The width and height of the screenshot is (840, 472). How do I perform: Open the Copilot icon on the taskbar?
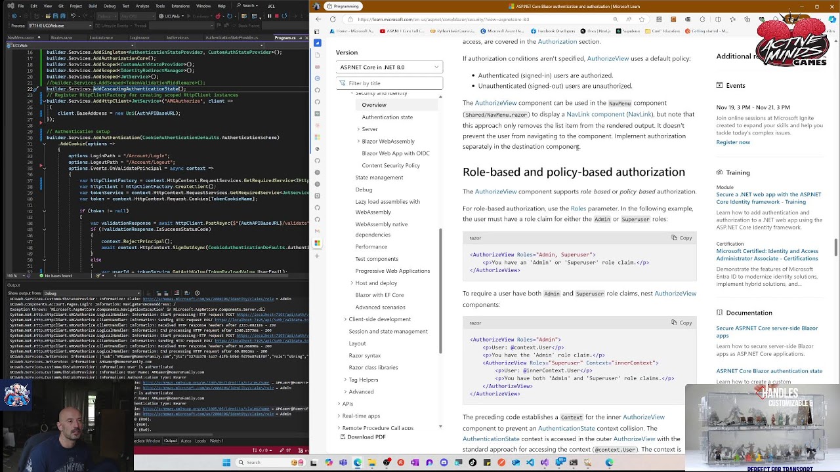(x=329, y=462)
